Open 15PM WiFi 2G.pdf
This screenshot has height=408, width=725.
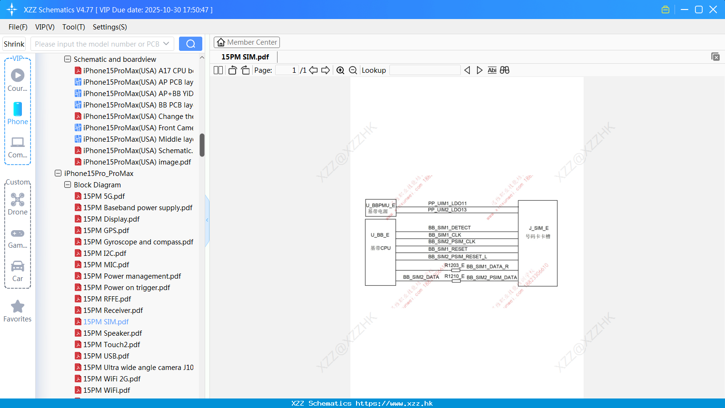[108, 379]
